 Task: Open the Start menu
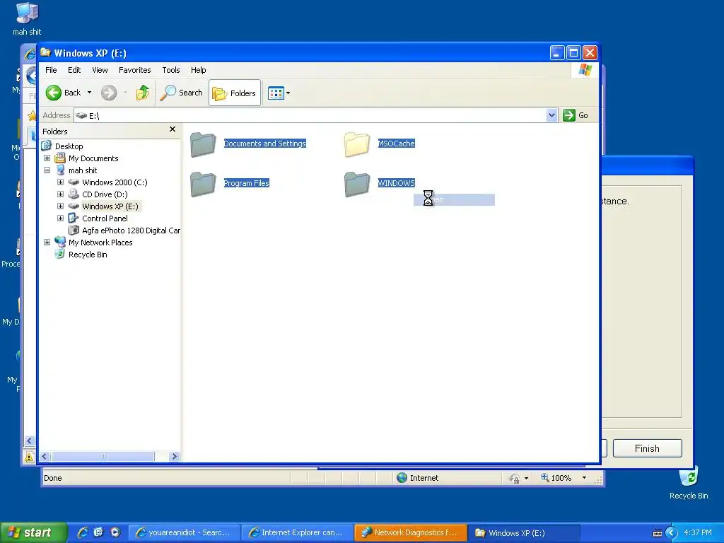33,532
